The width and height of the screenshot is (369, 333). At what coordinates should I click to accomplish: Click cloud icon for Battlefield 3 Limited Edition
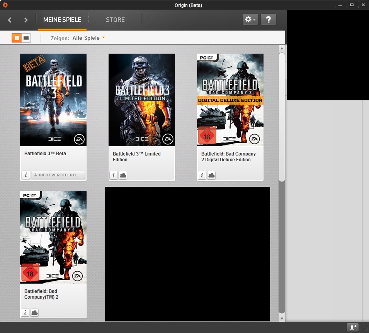[x=123, y=175]
